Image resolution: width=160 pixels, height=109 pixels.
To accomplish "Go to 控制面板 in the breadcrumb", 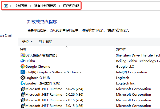I will pos(21,6).
